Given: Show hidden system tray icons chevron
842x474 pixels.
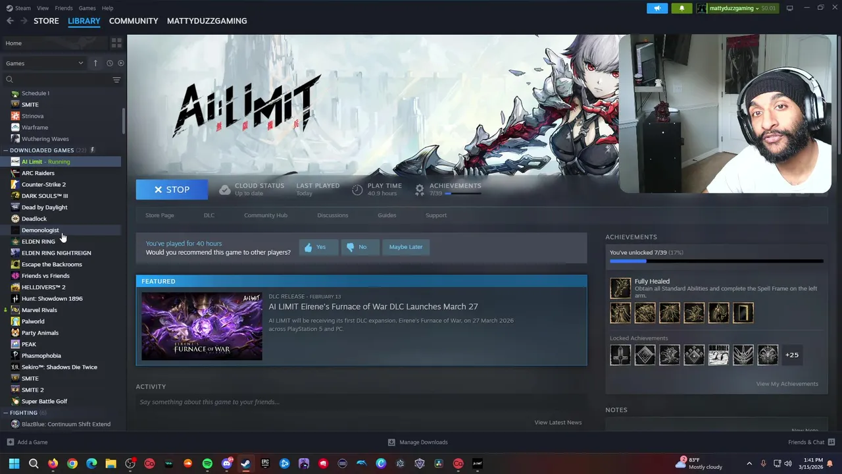Looking at the screenshot, I should click(x=749, y=463).
